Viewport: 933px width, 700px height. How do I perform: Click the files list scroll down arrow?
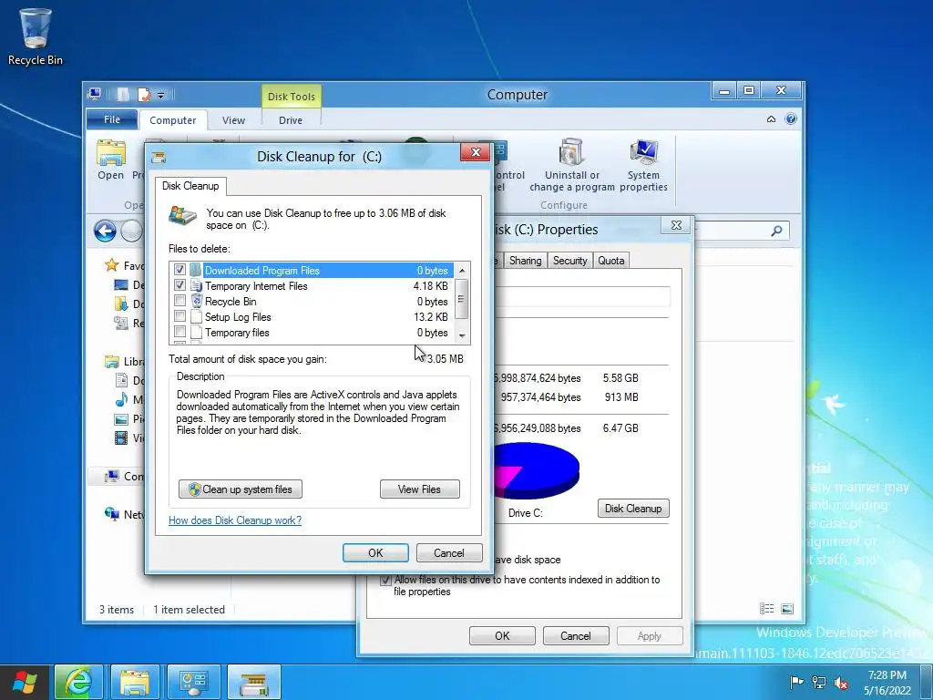(462, 336)
